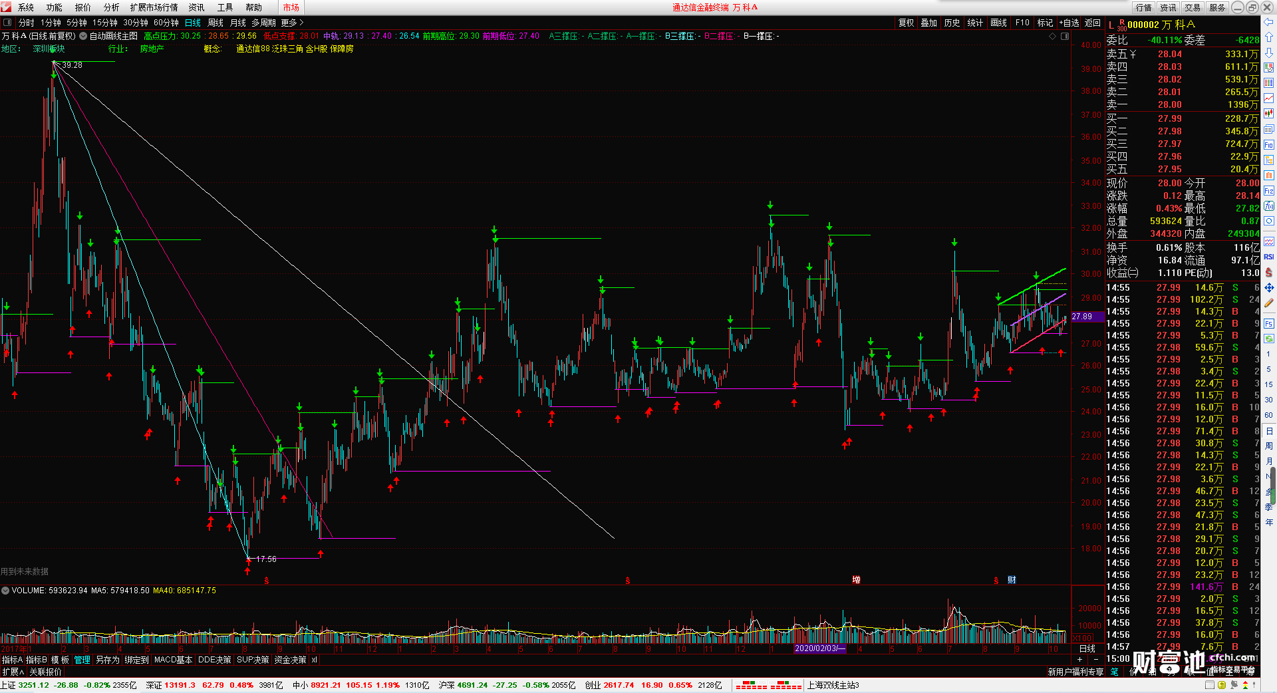
Task: Expand the 更多 periods list
Action: pos(293,23)
